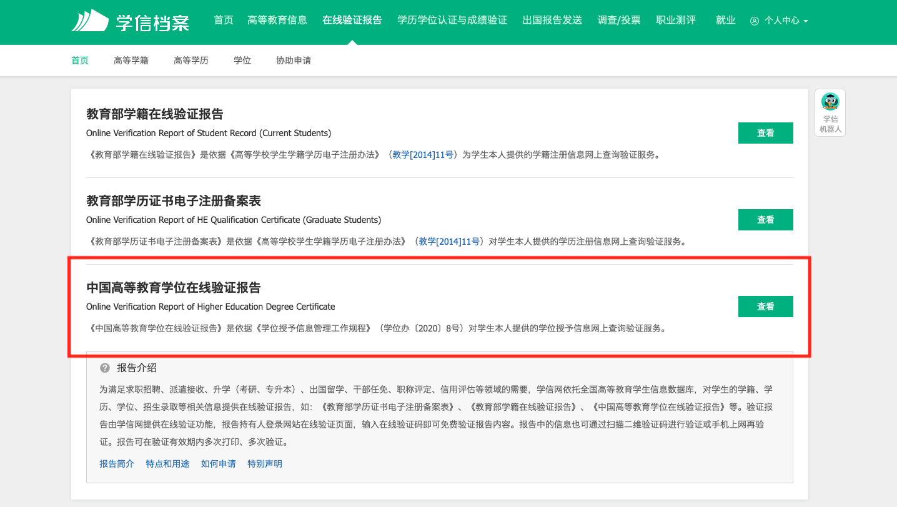The width and height of the screenshot is (897, 507).
Task: Select 在线验证报告 in the top menu
Action: (352, 20)
